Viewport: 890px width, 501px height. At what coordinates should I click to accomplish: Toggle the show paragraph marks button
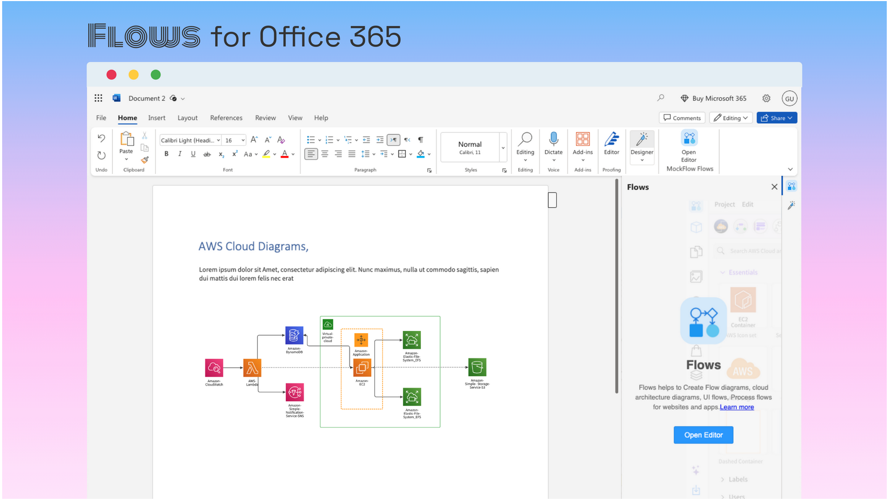(x=420, y=140)
